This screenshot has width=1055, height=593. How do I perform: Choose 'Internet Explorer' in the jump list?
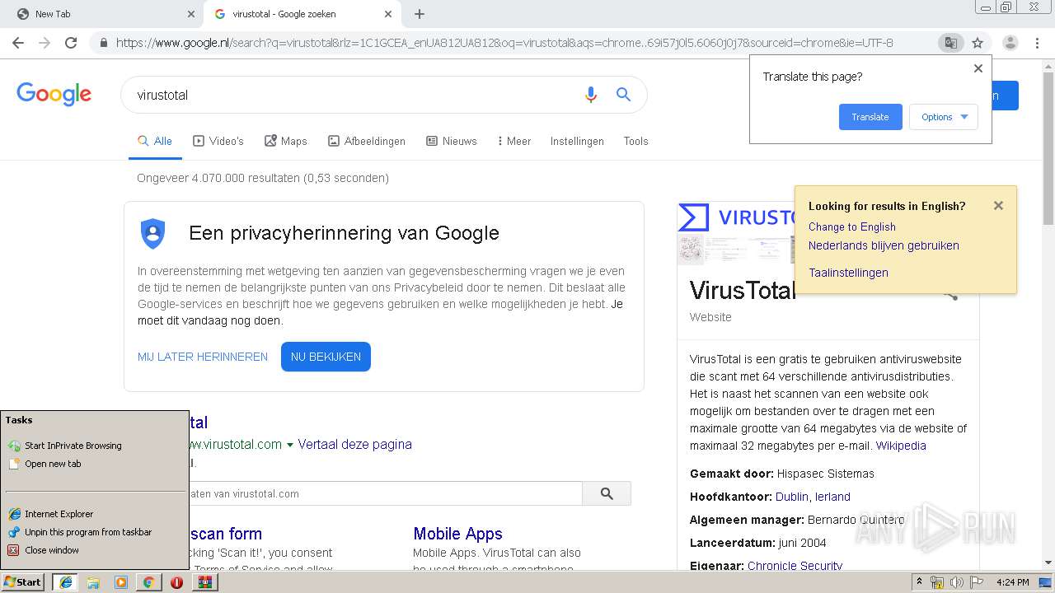[59, 514]
